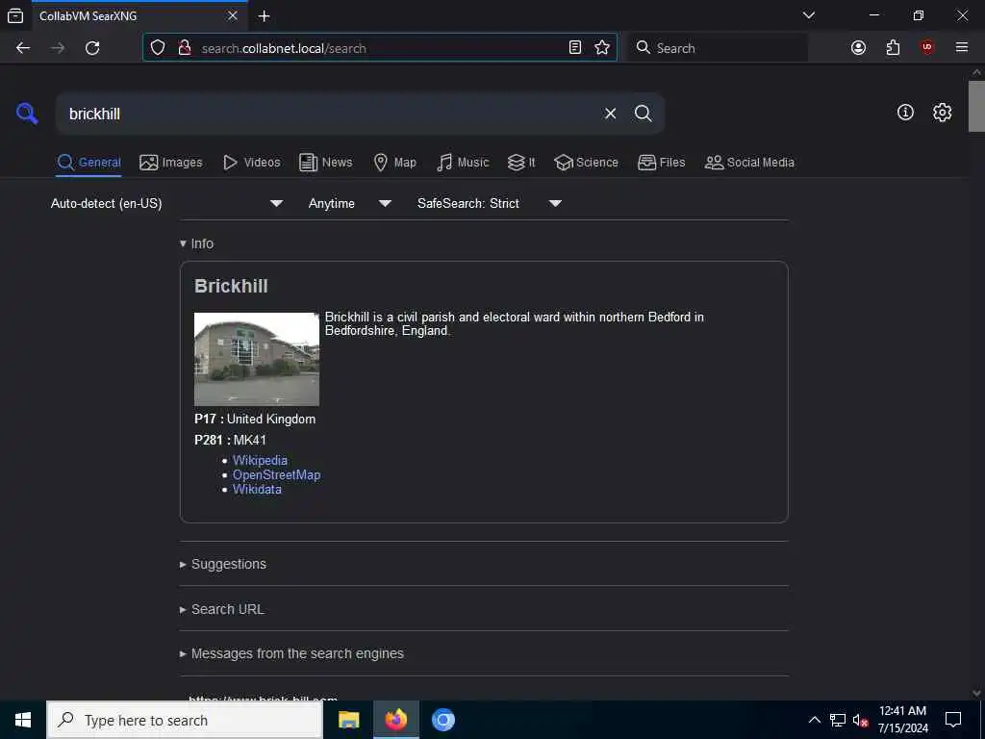Click the SearXNG magnifier logo
This screenshot has height=739, width=985.
pyautogui.click(x=27, y=114)
